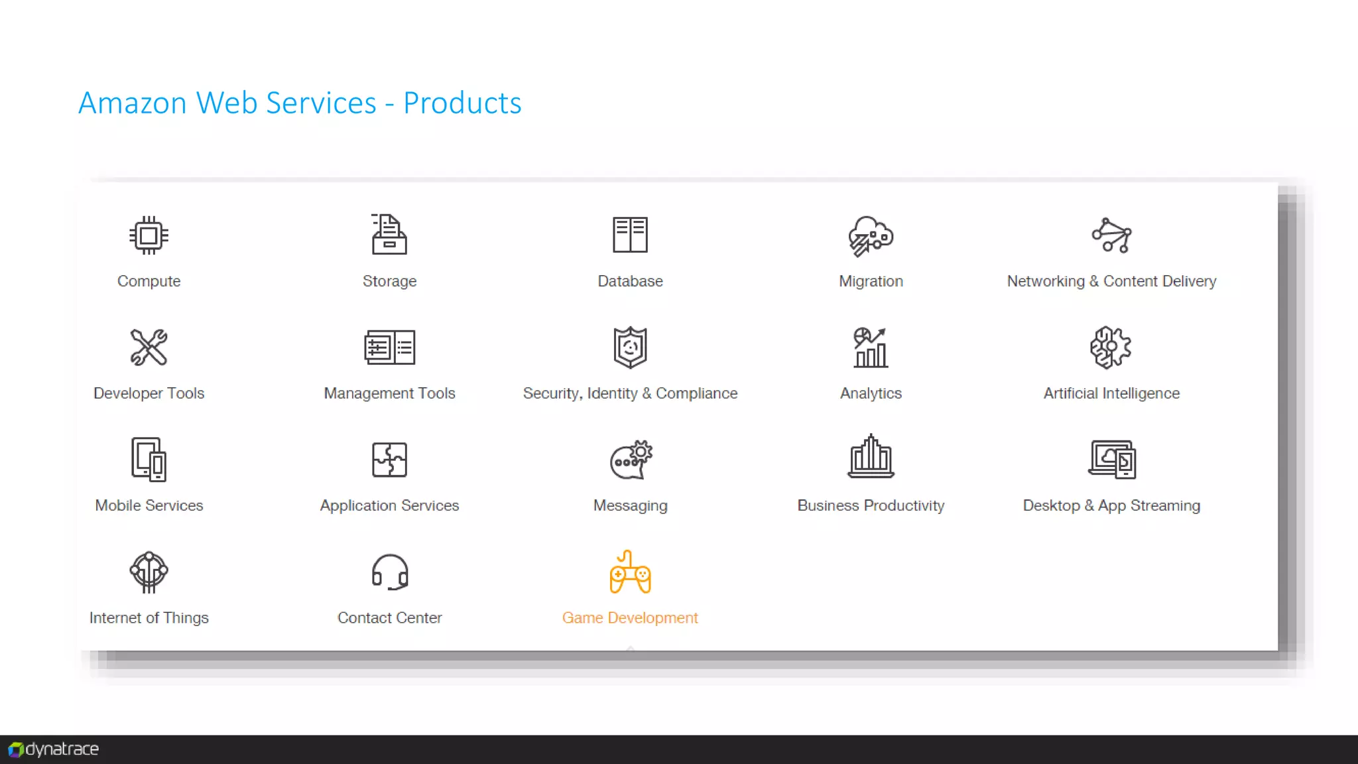Image resolution: width=1358 pixels, height=764 pixels.
Task: Open the Contact Center text link
Action: click(389, 618)
